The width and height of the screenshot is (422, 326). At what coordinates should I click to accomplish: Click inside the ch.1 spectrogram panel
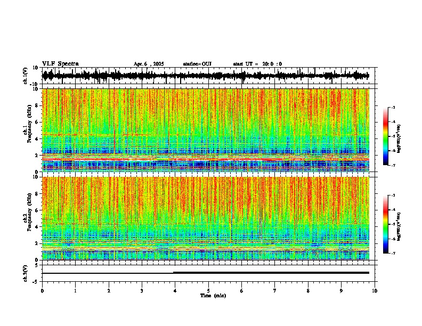[x=206, y=130]
